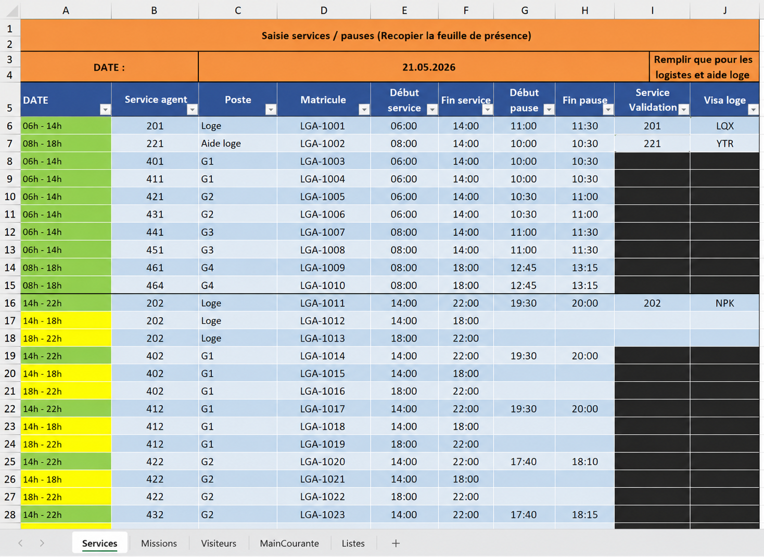Viewport: 764px width, 557px height.
Task: Go to previous sheet tab arrow
Action: [20, 543]
